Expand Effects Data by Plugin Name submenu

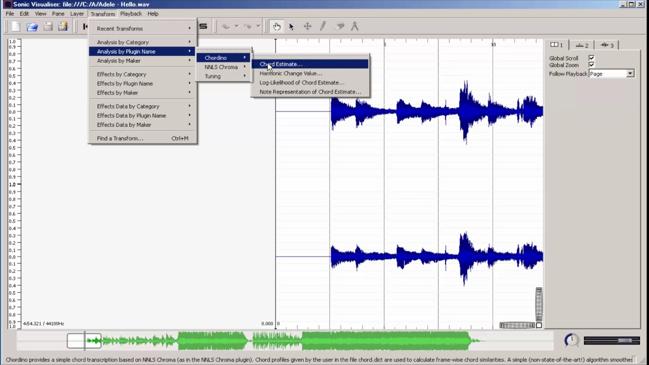[x=143, y=115]
